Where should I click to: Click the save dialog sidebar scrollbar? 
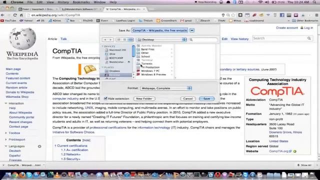(133, 51)
